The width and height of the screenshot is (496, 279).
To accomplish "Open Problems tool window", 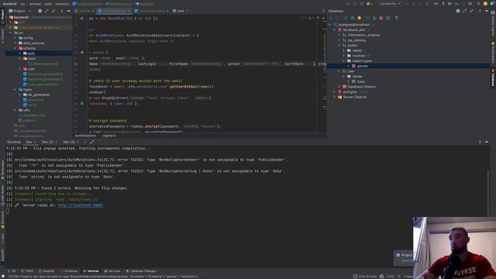I will point(69,271).
